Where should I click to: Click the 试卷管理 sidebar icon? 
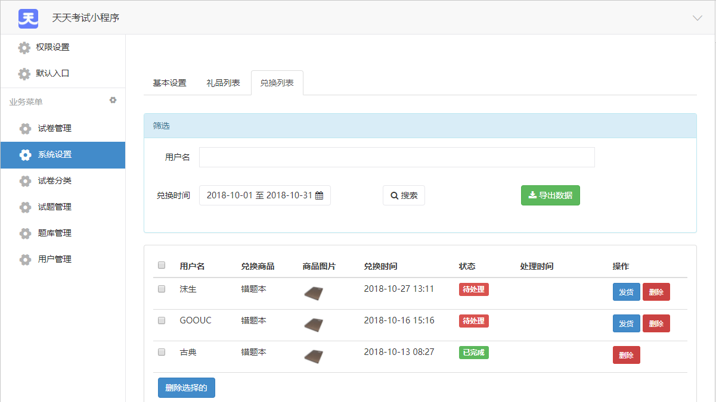(25, 129)
